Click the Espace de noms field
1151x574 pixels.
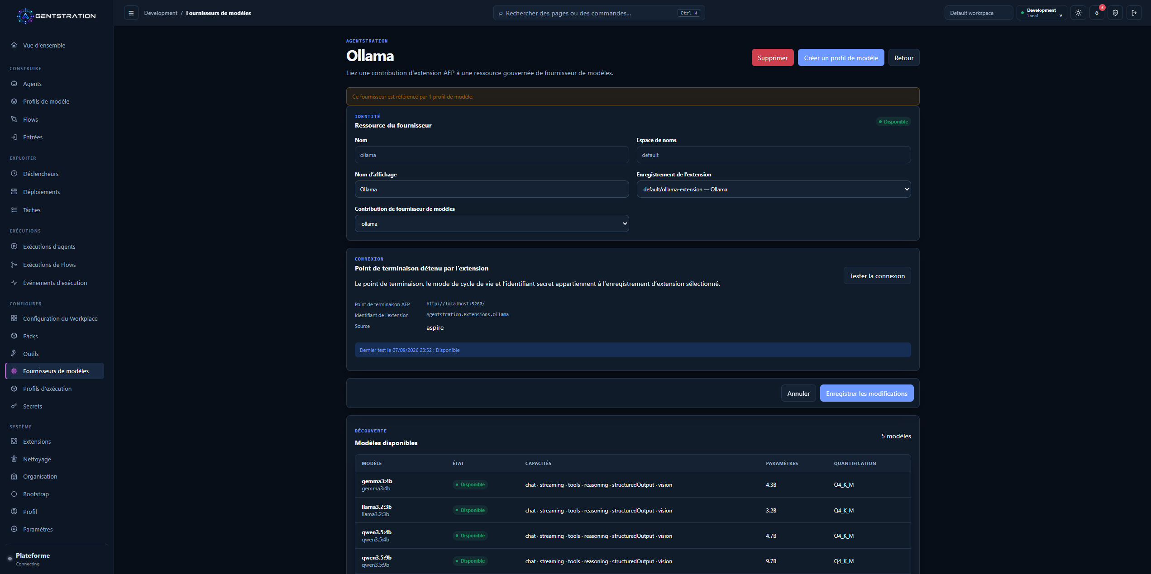[x=774, y=155]
